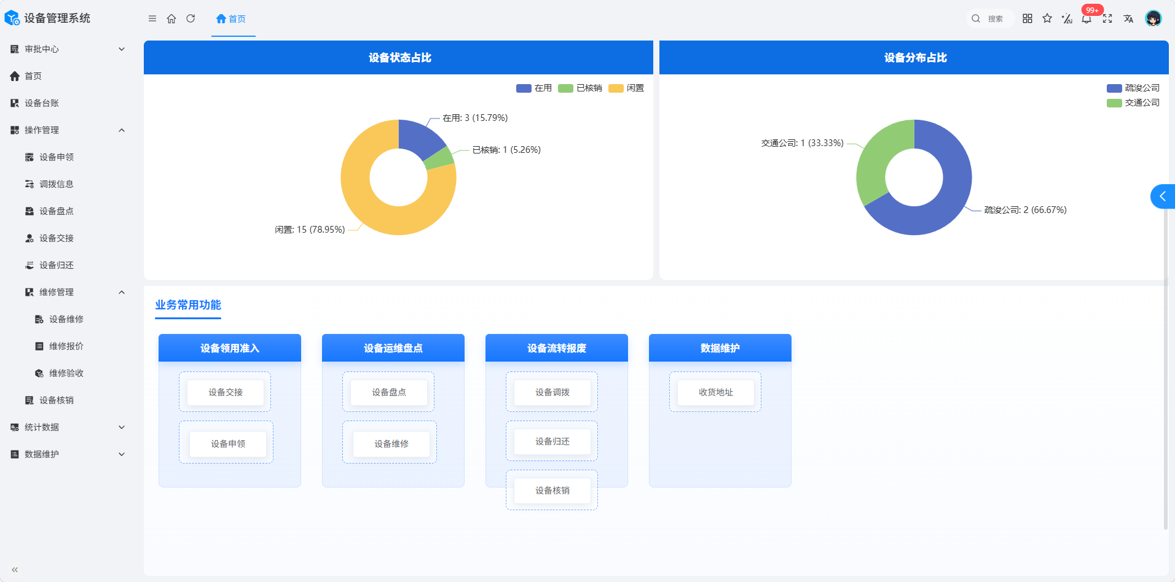Click the 设备交接 shortcut button

click(226, 392)
